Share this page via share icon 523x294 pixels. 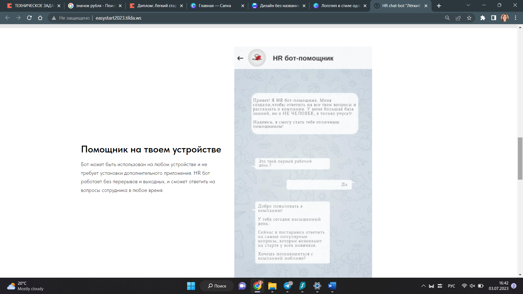[458, 18]
